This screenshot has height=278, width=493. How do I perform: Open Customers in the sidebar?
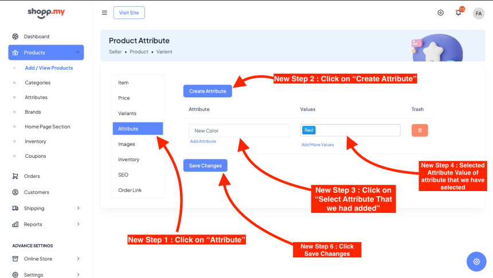coord(37,192)
